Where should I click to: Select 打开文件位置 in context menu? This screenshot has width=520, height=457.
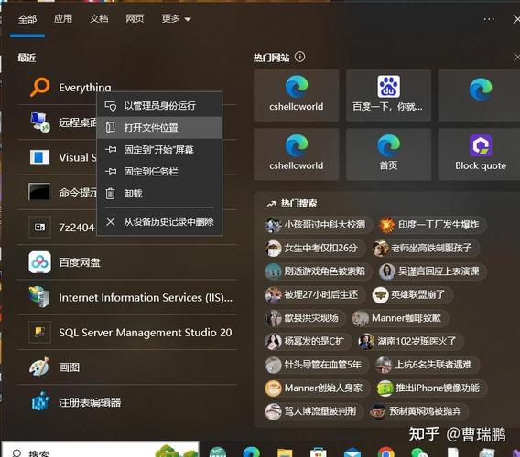159,127
